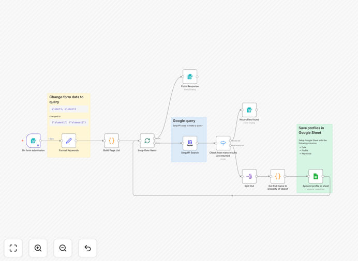Screen dimensions: 358x261
Task: Zoom out of the workflow canvas
Action: click(63, 248)
